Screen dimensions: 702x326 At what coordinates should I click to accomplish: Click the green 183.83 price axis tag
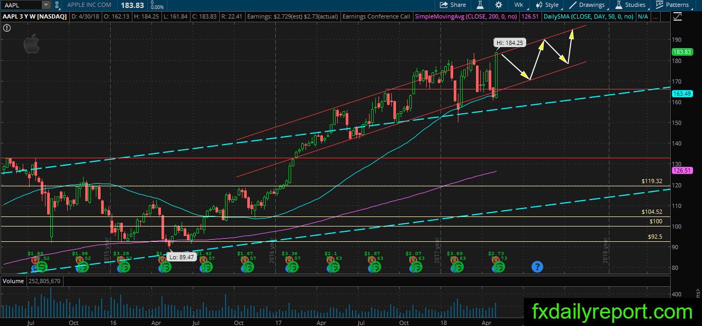(x=681, y=52)
